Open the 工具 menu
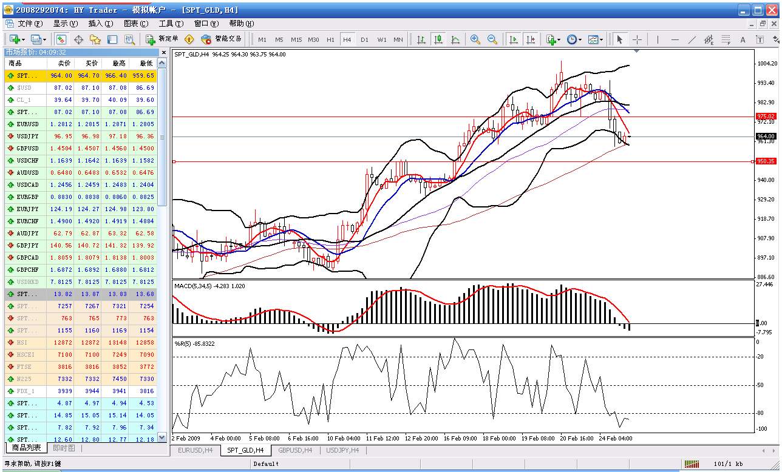782x472 pixels. 171,24
